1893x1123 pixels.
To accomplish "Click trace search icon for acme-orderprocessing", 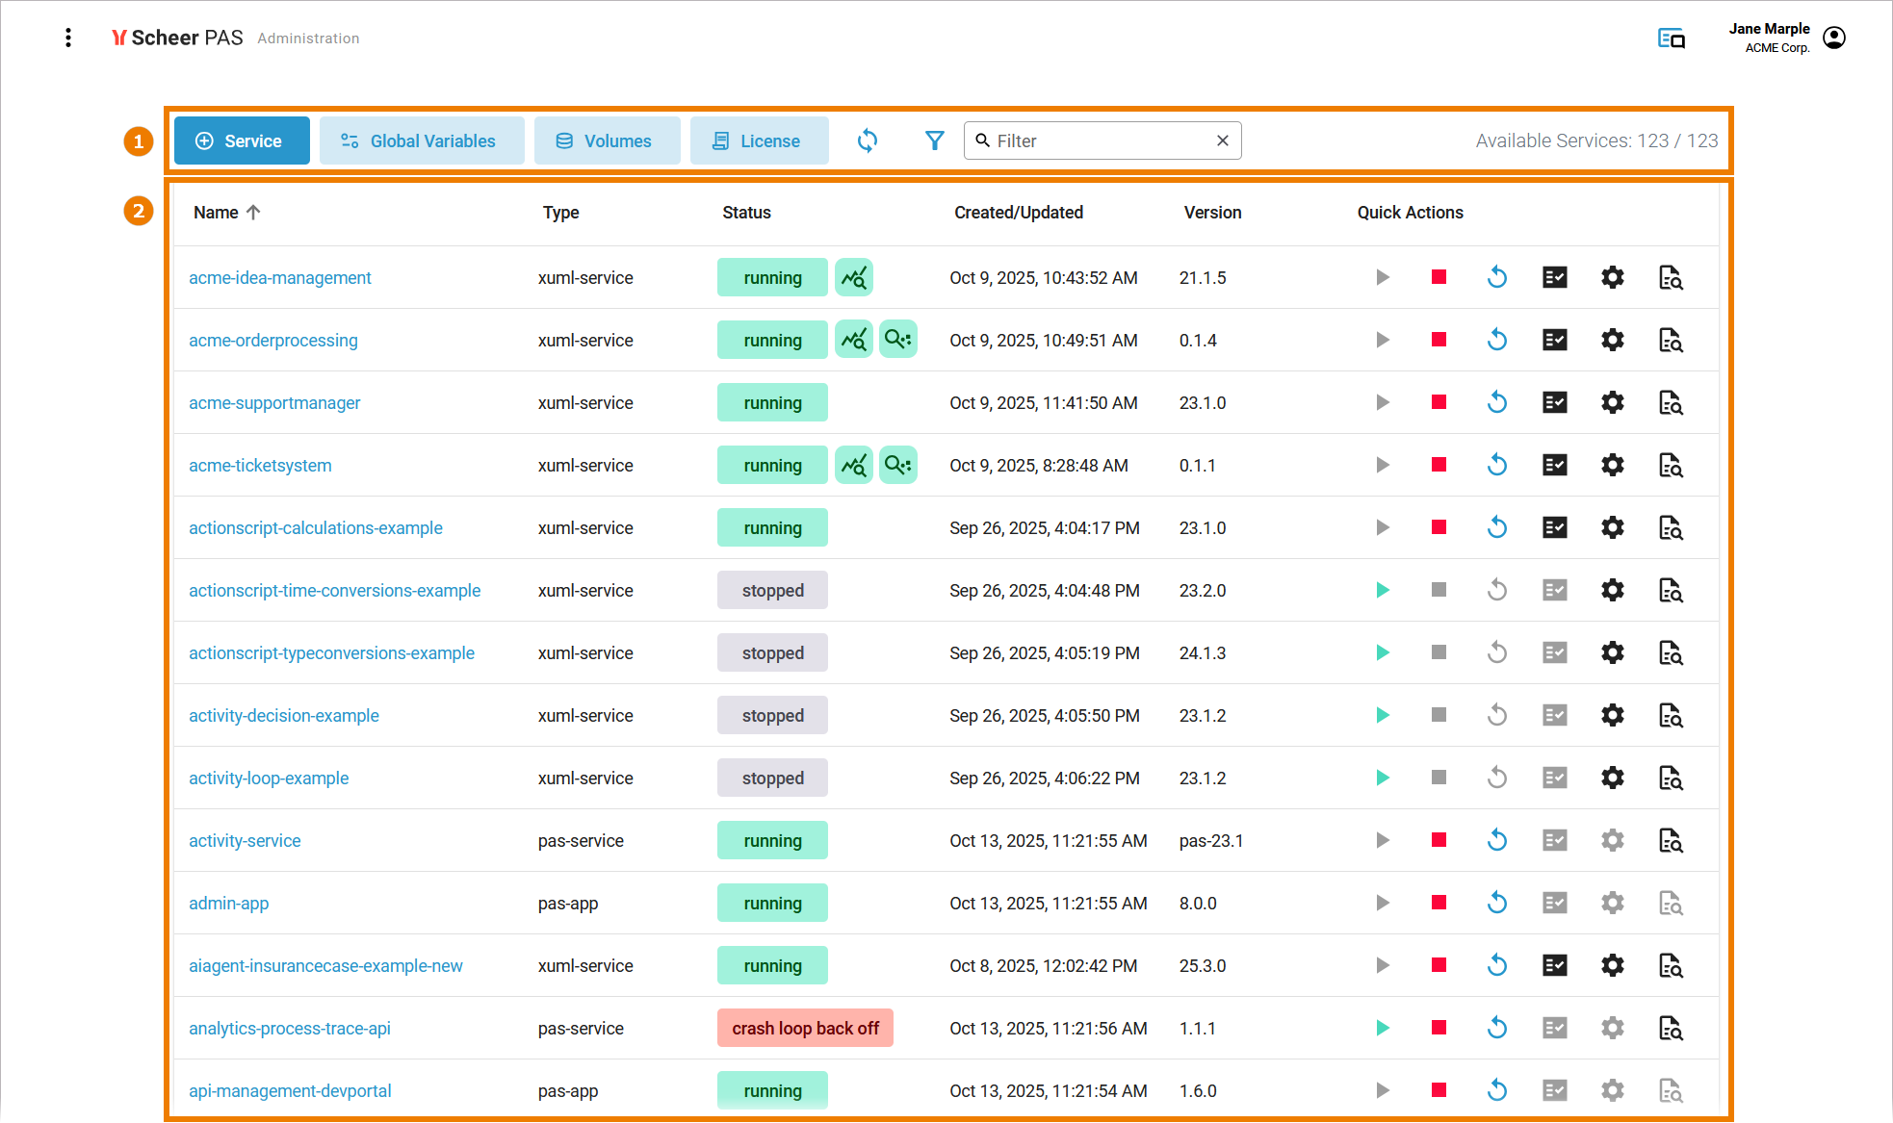I will 897,340.
